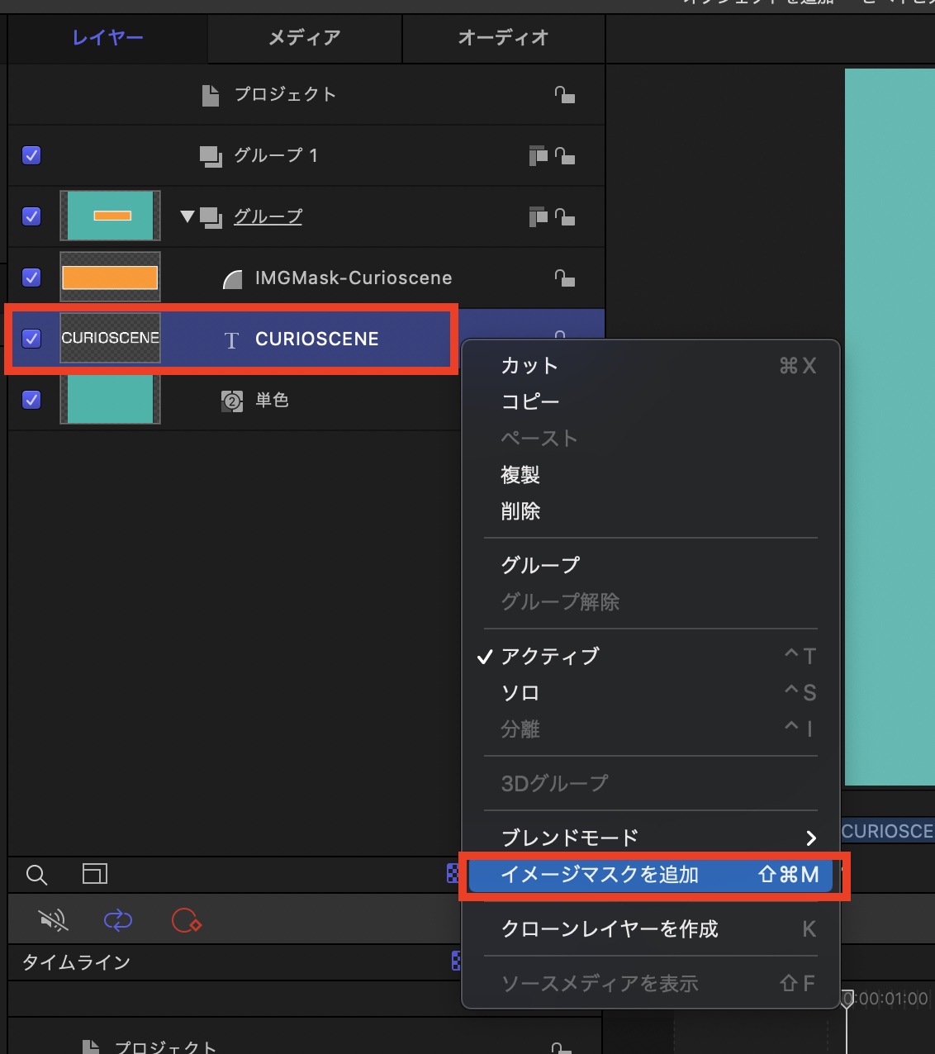Uncheck the 単色 layer checkbox
This screenshot has width=935, height=1054.
pos(31,400)
